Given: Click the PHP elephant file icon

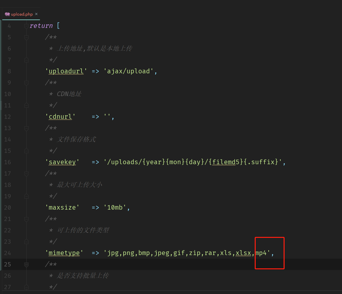Looking at the screenshot, I should tap(7, 14).
